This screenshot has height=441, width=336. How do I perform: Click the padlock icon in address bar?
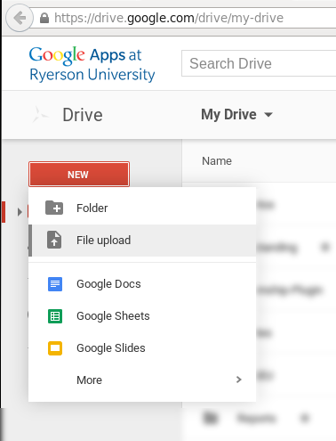[x=44, y=18]
